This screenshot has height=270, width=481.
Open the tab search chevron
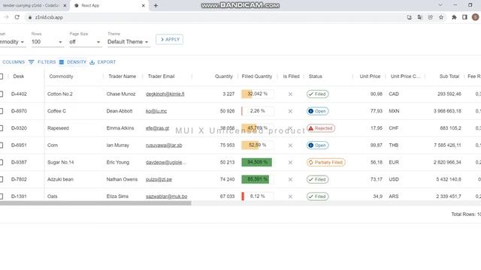[x=440, y=5]
